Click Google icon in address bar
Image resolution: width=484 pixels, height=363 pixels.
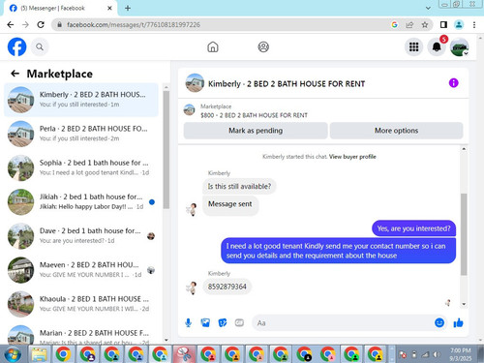point(394,24)
